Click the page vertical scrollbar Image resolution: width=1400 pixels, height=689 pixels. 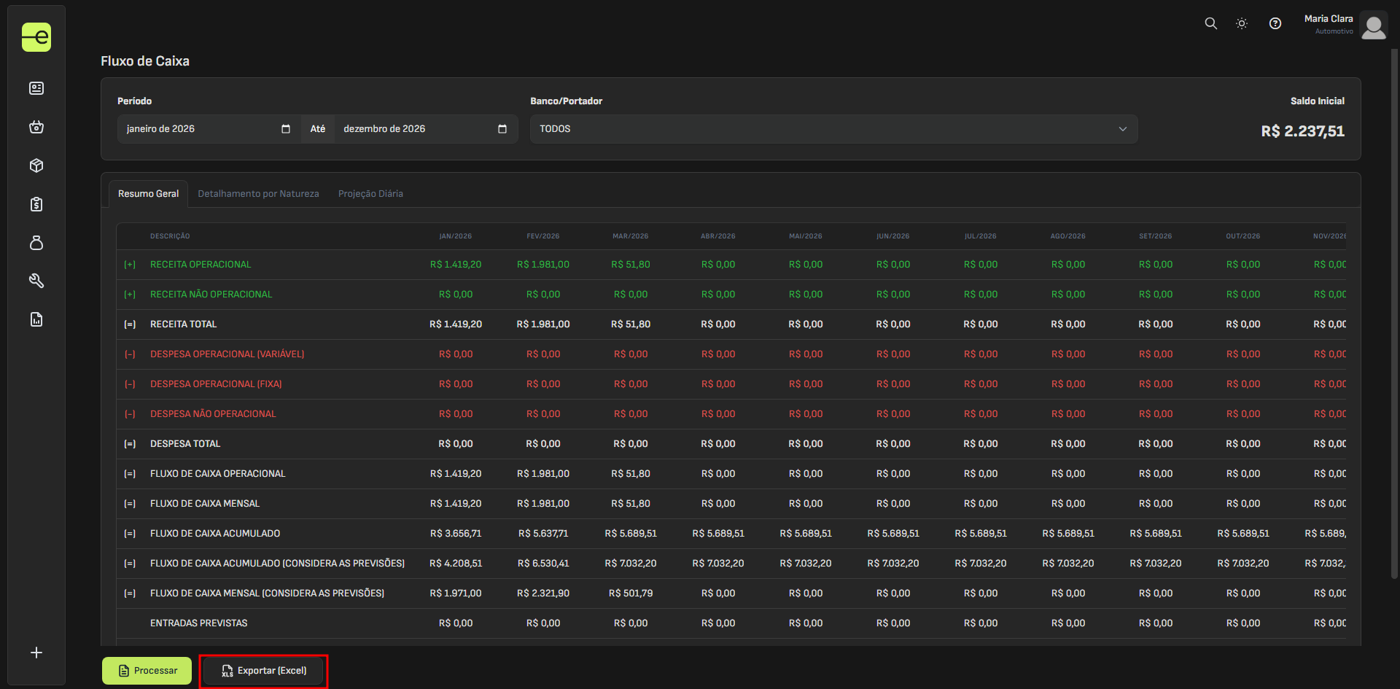pos(1394,314)
